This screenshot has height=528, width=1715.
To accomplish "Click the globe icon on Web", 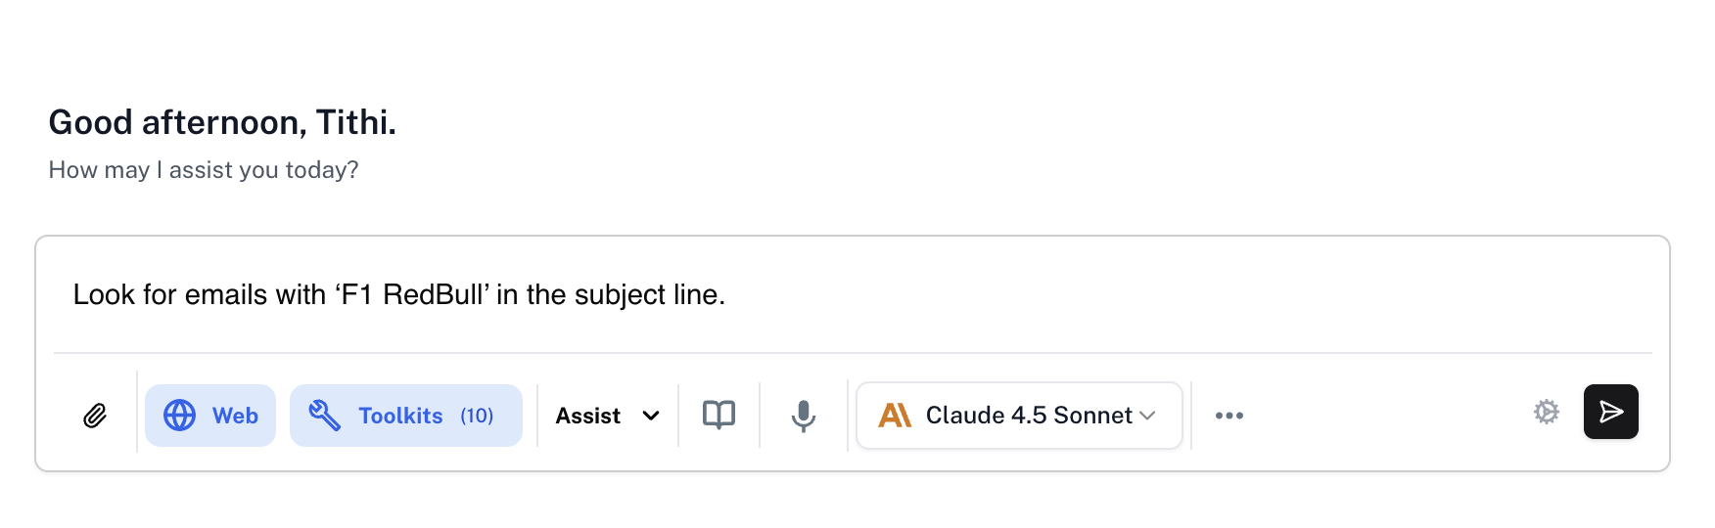I will click(x=179, y=416).
